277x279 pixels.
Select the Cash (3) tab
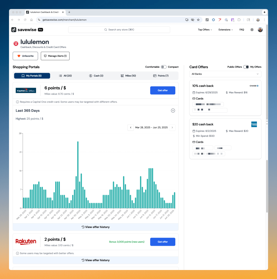click(x=96, y=76)
